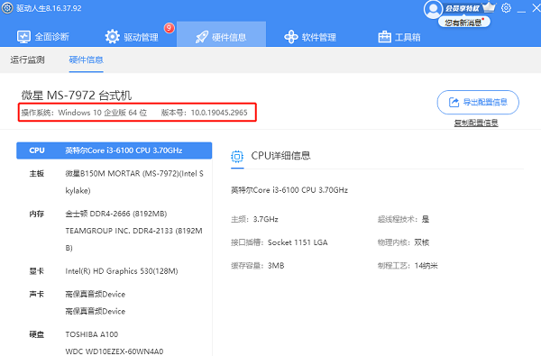Click TEAMGROUP INC. DDR4-2133 memory entry
The image size is (541, 356).
click(x=133, y=239)
